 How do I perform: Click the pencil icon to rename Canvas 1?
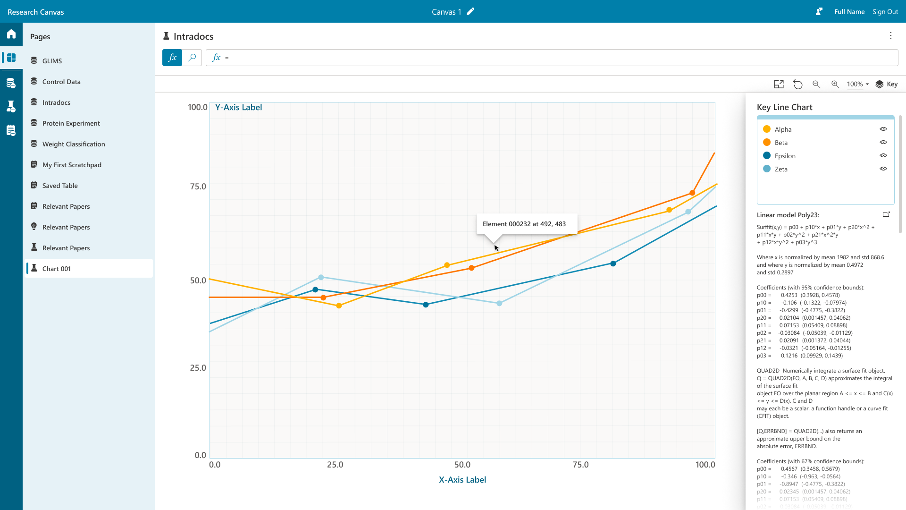point(470,12)
